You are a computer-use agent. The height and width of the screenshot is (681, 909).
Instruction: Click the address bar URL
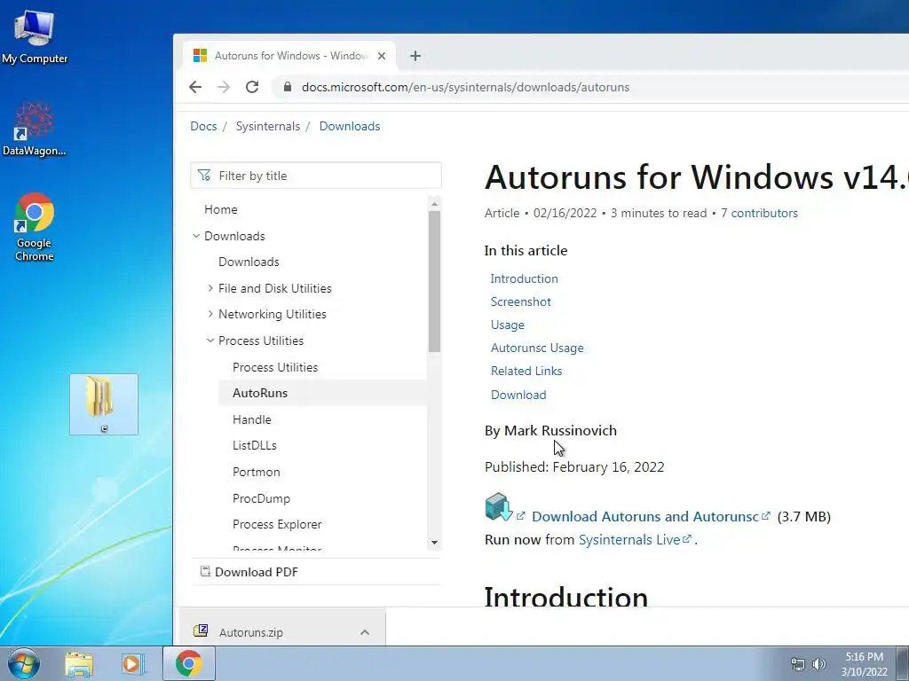(465, 87)
